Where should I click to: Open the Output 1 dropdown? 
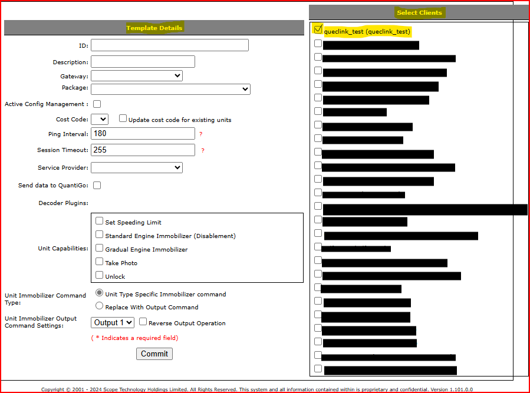[x=113, y=323]
